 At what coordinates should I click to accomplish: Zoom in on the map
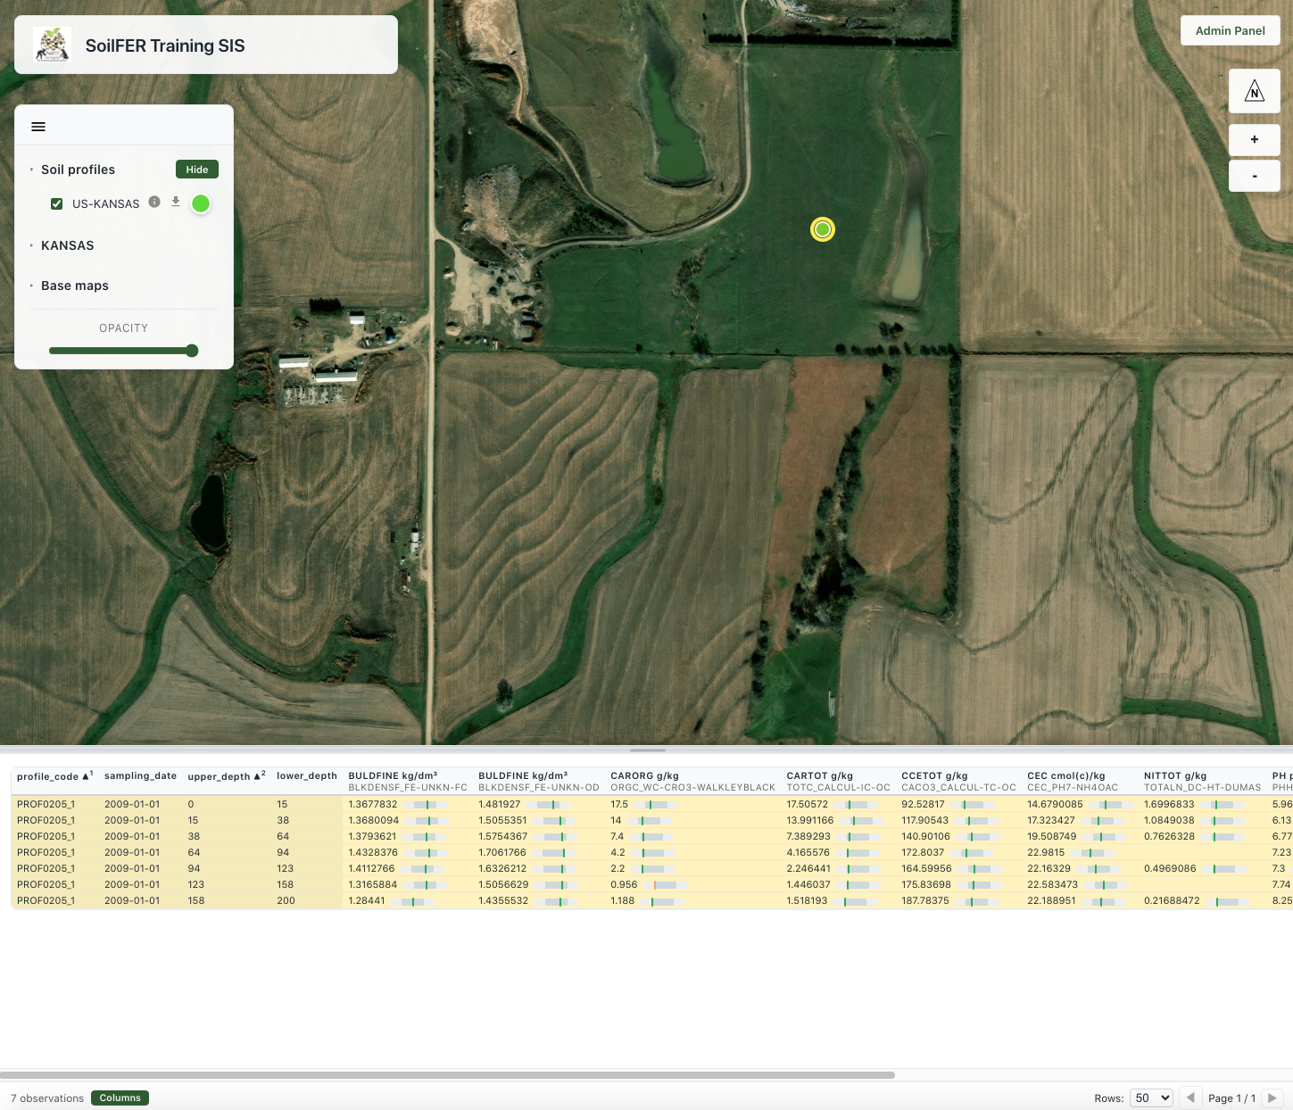click(1255, 139)
